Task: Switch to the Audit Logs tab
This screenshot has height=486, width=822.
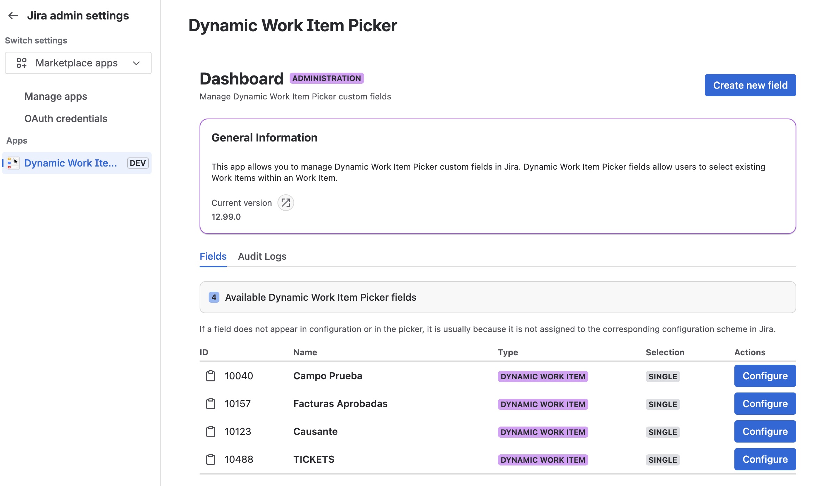Action: [x=262, y=257]
